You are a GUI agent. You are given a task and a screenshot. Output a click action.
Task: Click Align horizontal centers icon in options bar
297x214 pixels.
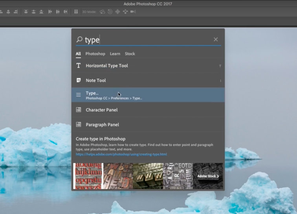pos(8,12)
